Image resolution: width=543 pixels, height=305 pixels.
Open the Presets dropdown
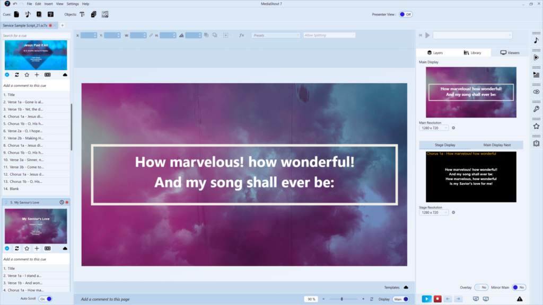coord(276,35)
